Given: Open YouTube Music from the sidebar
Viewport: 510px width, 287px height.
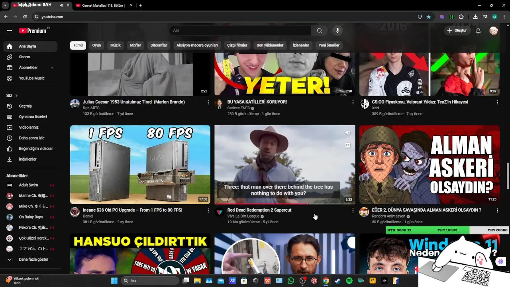Looking at the screenshot, I should click(30, 78).
